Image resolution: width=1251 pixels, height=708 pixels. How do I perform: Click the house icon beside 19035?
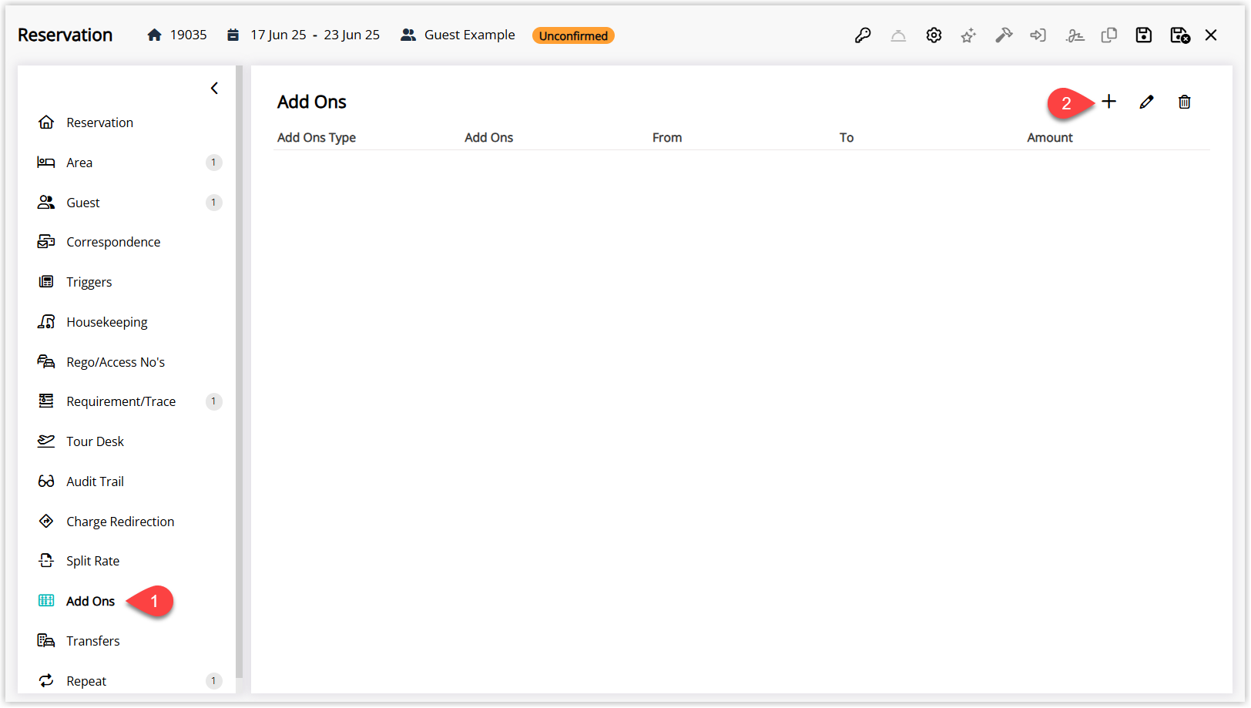click(154, 35)
